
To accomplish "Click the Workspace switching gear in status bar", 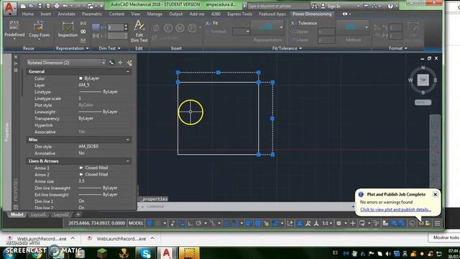I will tap(339, 224).
